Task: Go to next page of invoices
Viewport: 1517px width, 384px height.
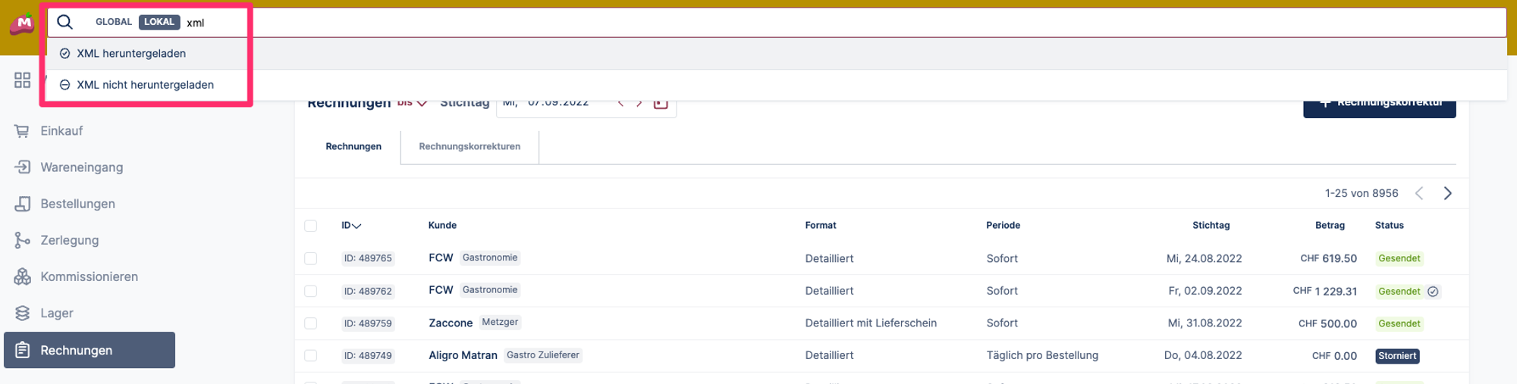Action: click(1447, 193)
